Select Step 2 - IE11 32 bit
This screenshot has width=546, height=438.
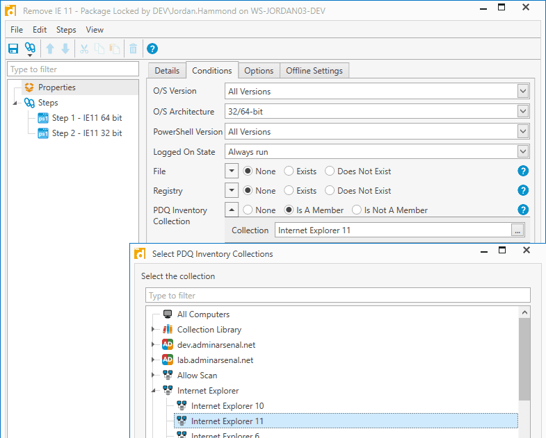point(87,133)
